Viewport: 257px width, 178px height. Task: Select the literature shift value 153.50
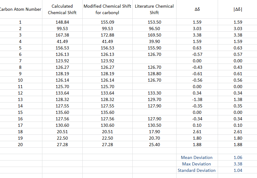pos(154,22)
